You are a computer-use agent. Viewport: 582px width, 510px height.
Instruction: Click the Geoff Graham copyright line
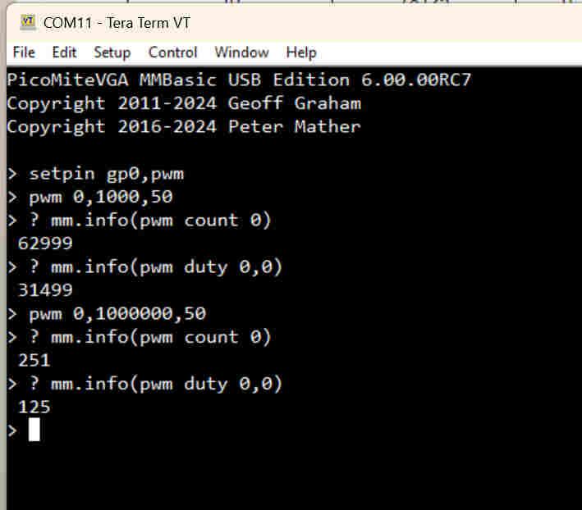(184, 103)
